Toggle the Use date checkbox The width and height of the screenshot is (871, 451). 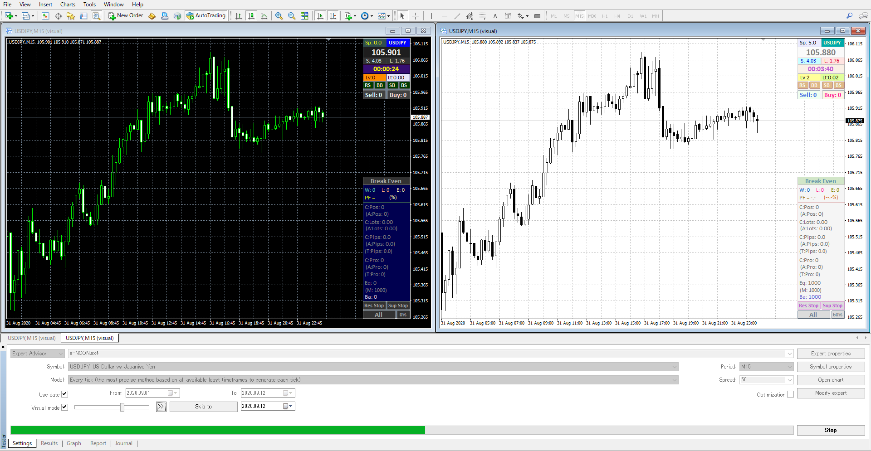[x=64, y=394]
